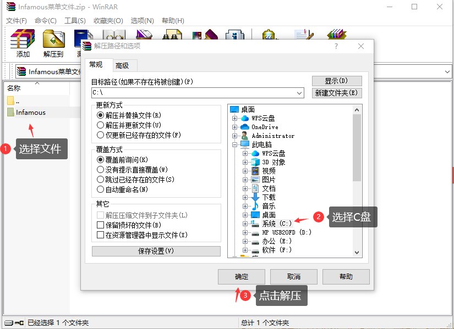
Task: Select 自动重命名(N) radio option
Action: click(100, 189)
